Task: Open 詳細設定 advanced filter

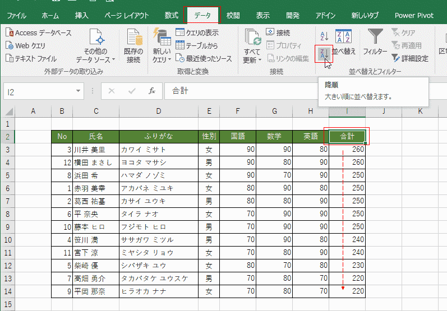Action: (x=410, y=58)
